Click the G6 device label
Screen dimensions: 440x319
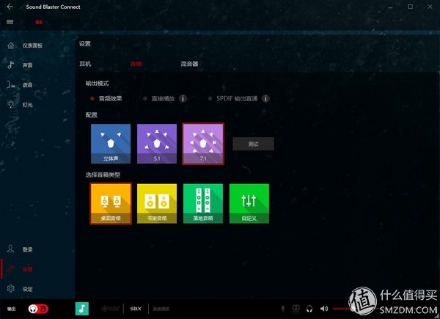click(39, 22)
